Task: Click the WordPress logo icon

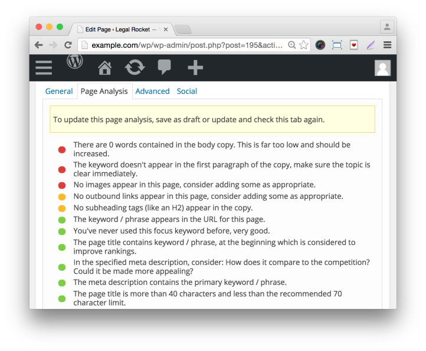Action: (75, 61)
